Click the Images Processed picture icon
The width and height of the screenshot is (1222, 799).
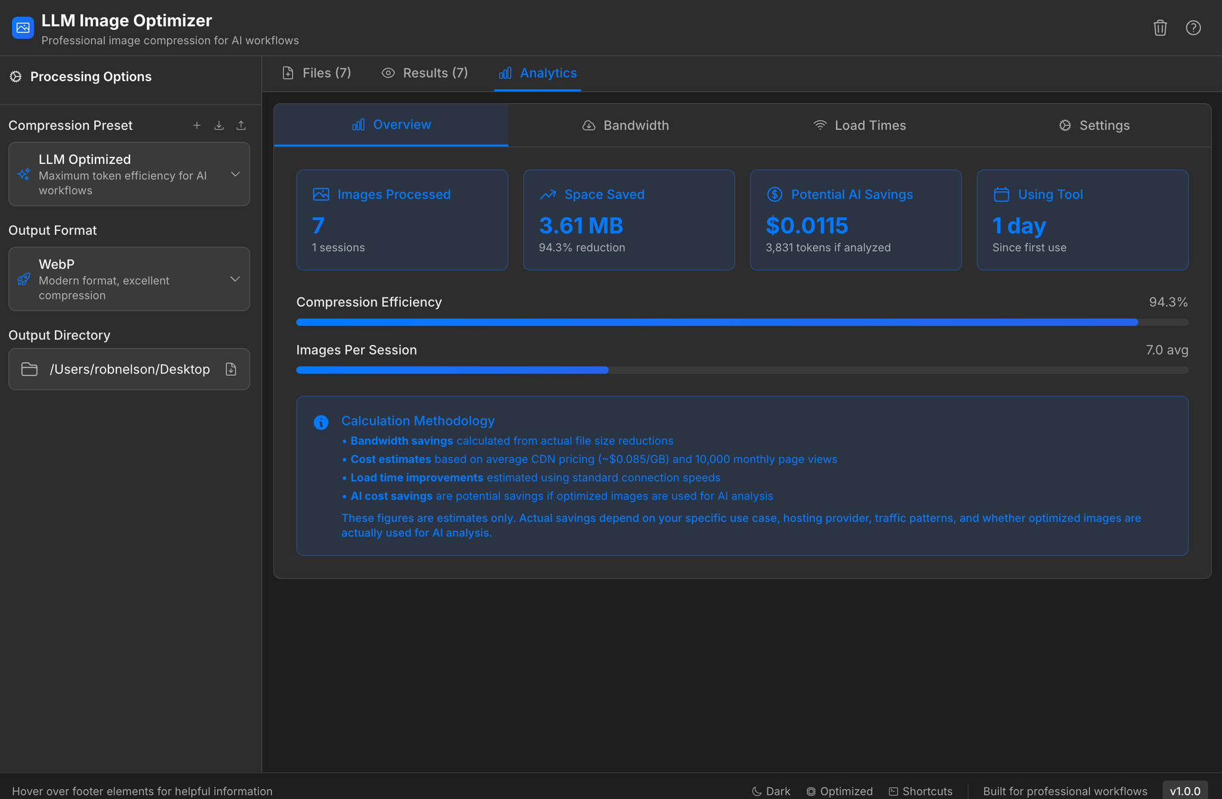click(321, 195)
